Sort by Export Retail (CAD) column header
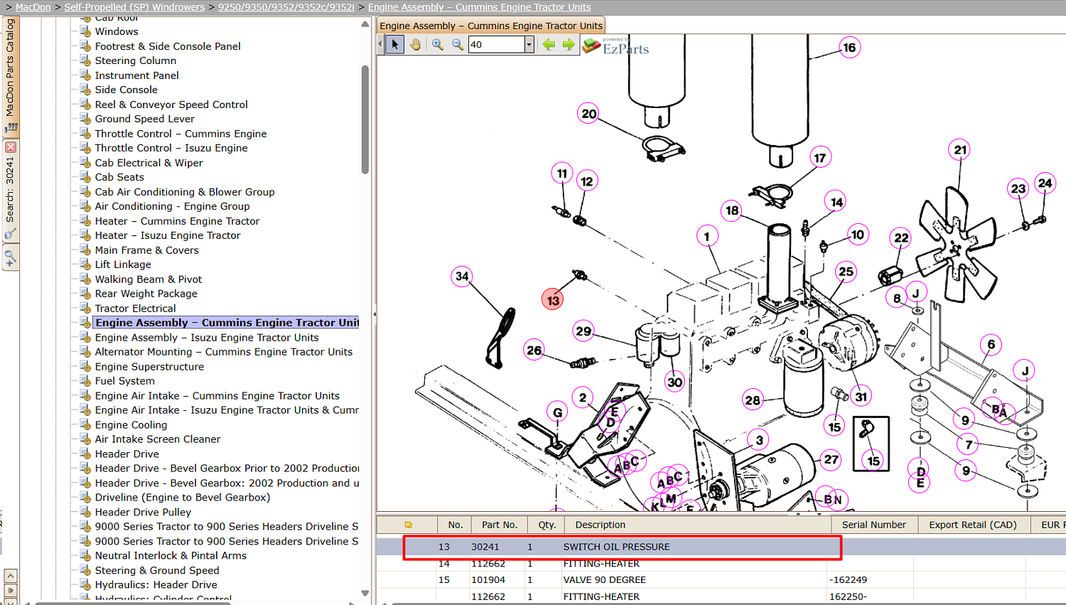Image resolution: width=1066 pixels, height=605 pixels. pos(973,525)
